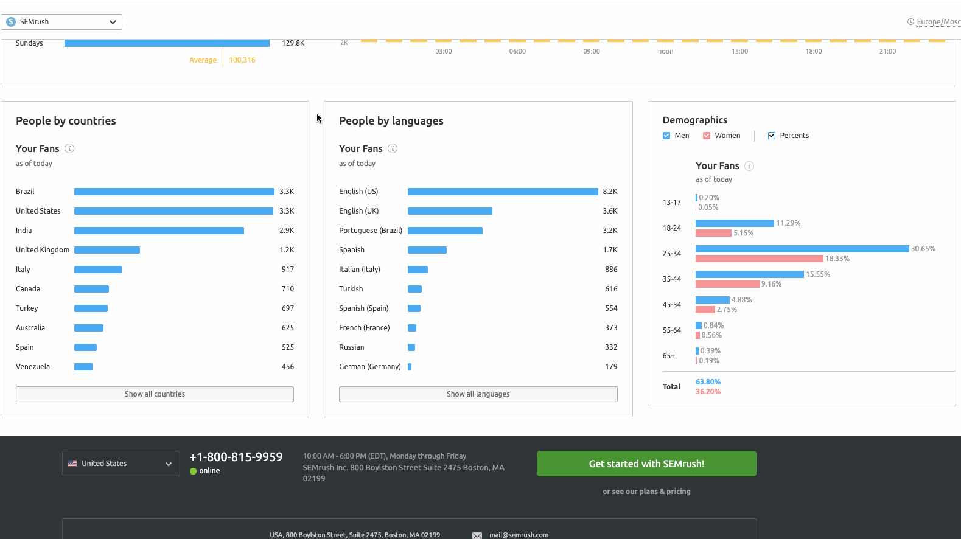Click the info icon beside languages Your Fans
This screenshot has height=539, width=961.
393,148
